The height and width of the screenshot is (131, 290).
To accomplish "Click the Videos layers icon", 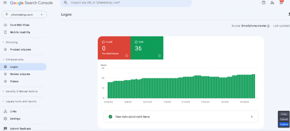I will pyautogui.click(x=5, y=81).
